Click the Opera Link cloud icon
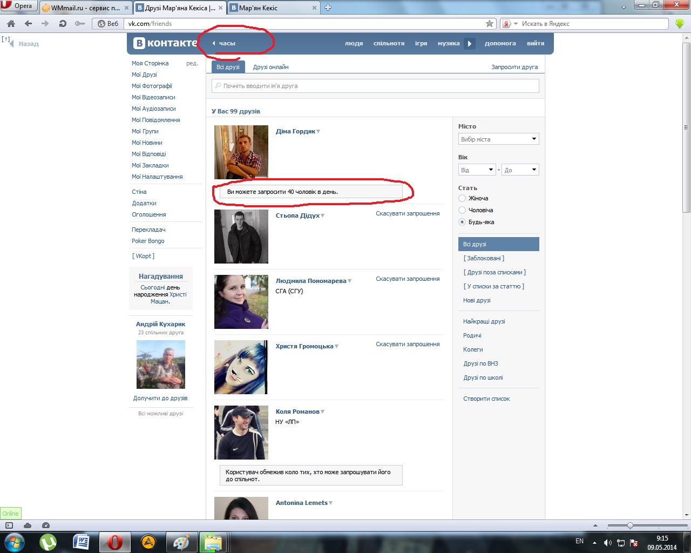This screenshot has width=691, height=553. pyautogui.click(x=28, y=525)
